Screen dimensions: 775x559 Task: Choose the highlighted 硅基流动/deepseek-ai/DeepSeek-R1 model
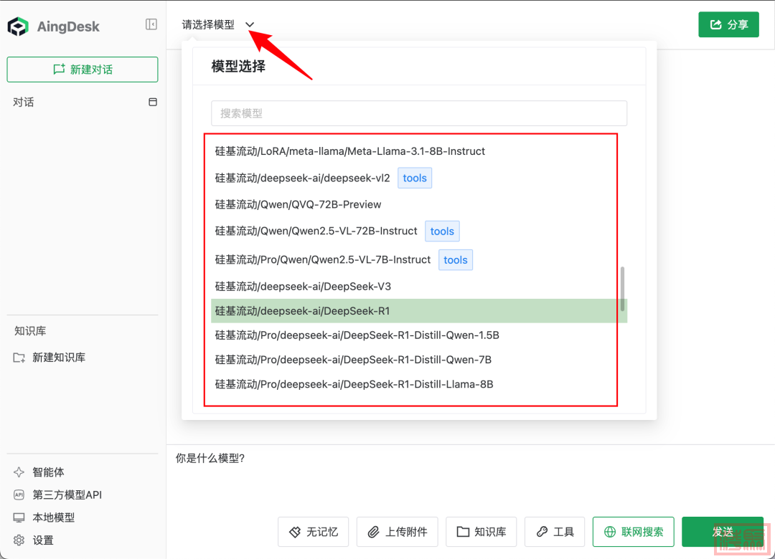(419, 311)
